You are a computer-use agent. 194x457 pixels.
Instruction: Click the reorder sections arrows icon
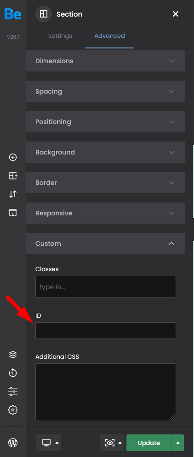13,194
